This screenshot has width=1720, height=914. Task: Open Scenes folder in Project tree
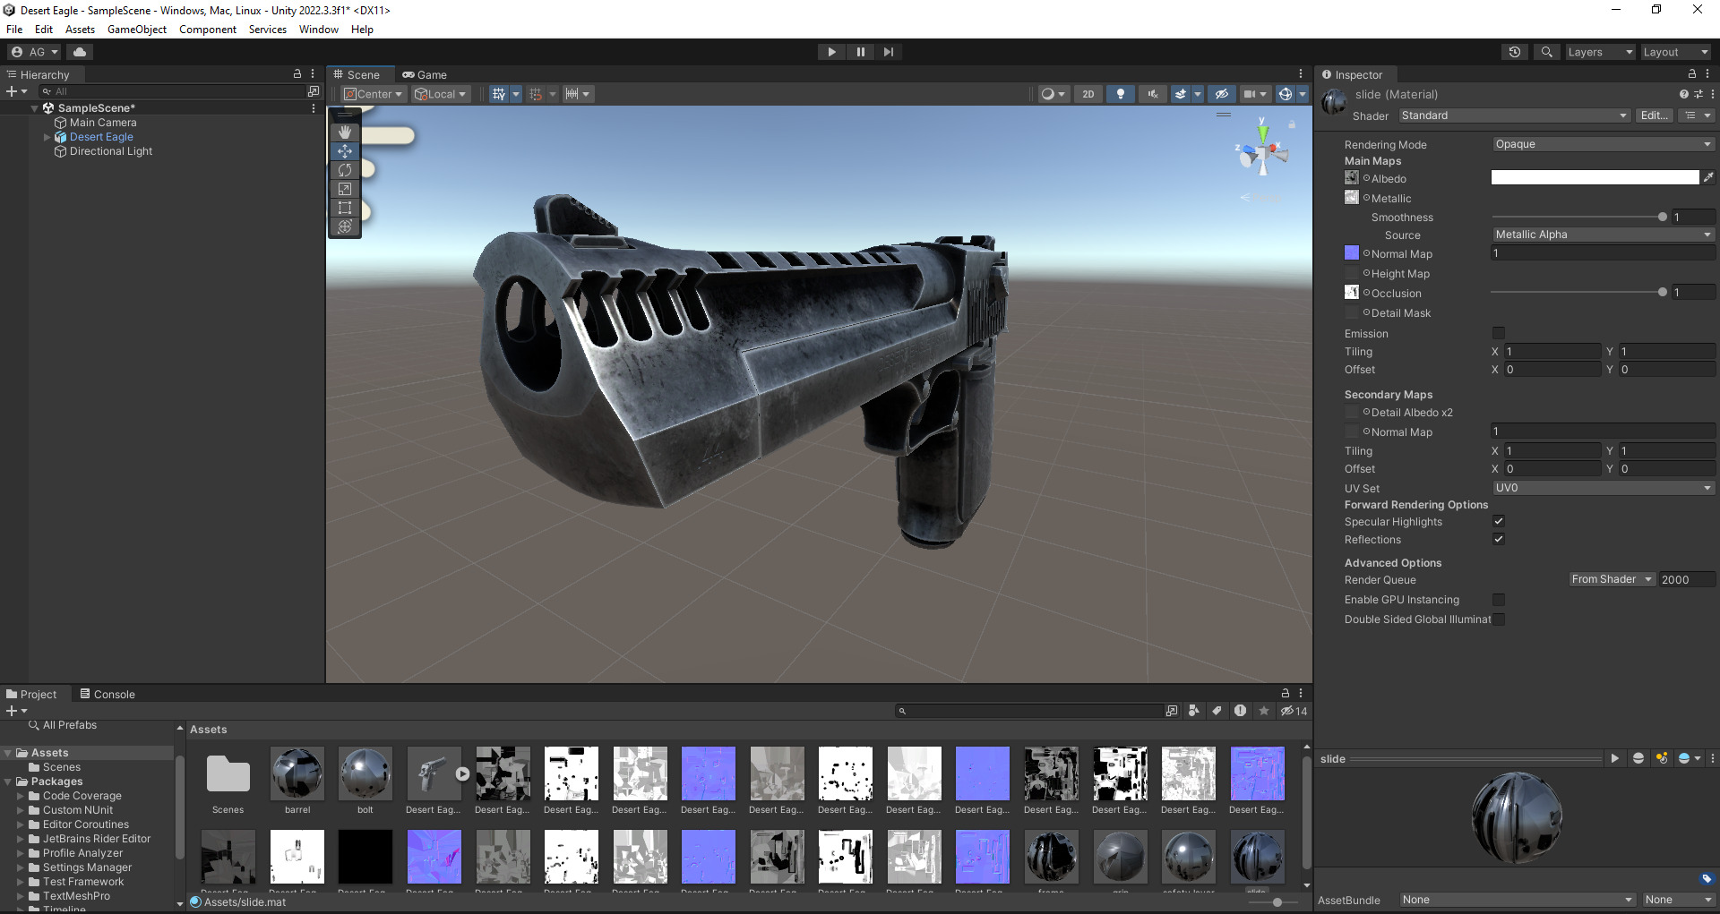point(62,767)
